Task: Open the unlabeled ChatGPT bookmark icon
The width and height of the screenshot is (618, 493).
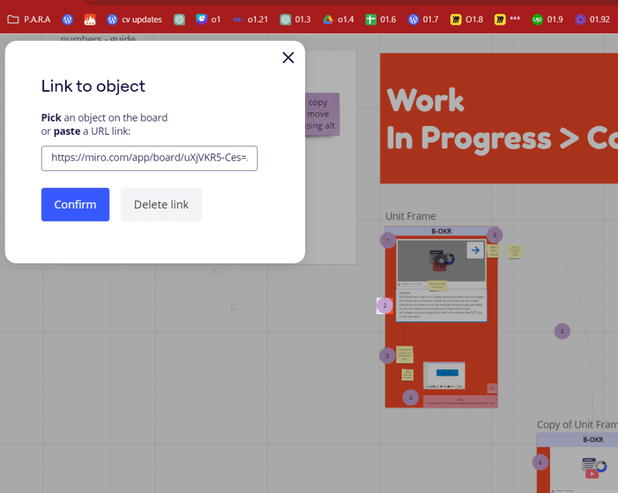Action: [x=179, y=19]
